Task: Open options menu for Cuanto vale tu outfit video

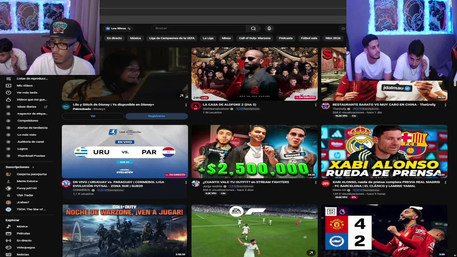Action: pyautogui.click(x=316, y=182)
